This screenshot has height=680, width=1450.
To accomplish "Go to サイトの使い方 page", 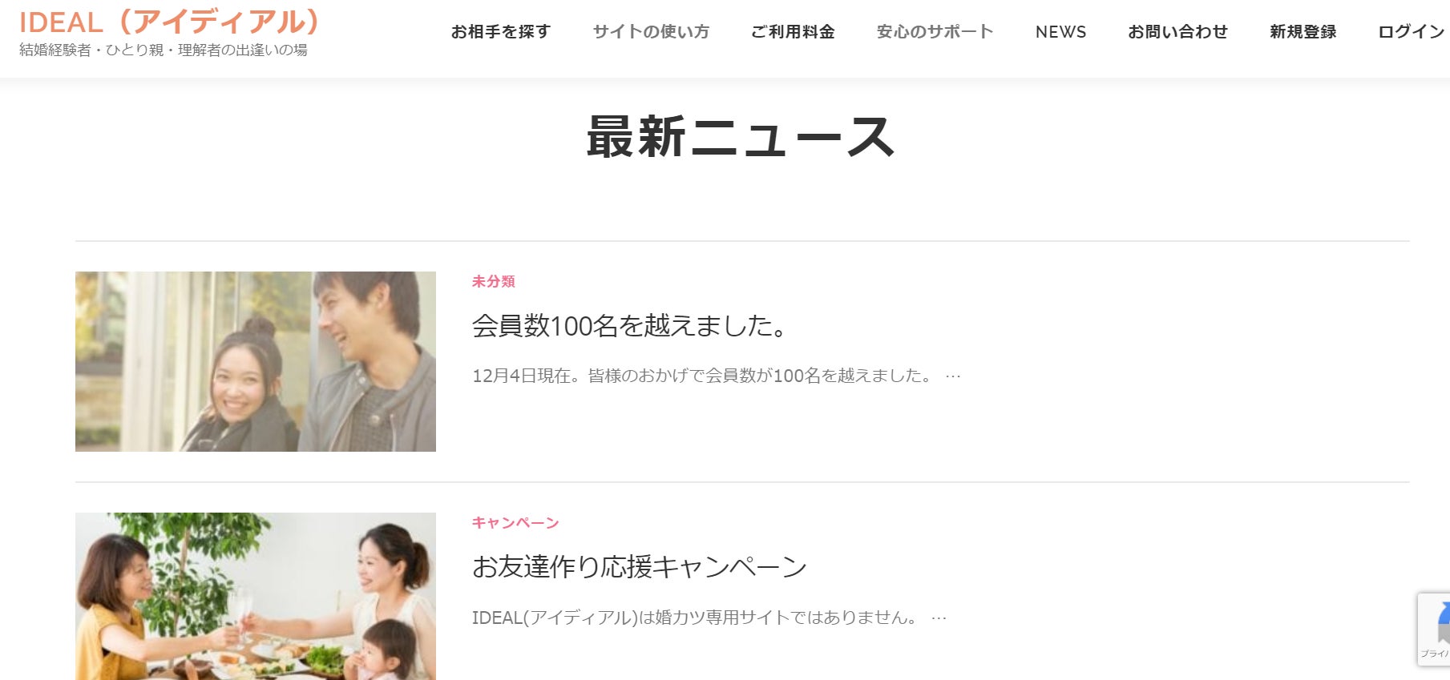I will 651,32.
